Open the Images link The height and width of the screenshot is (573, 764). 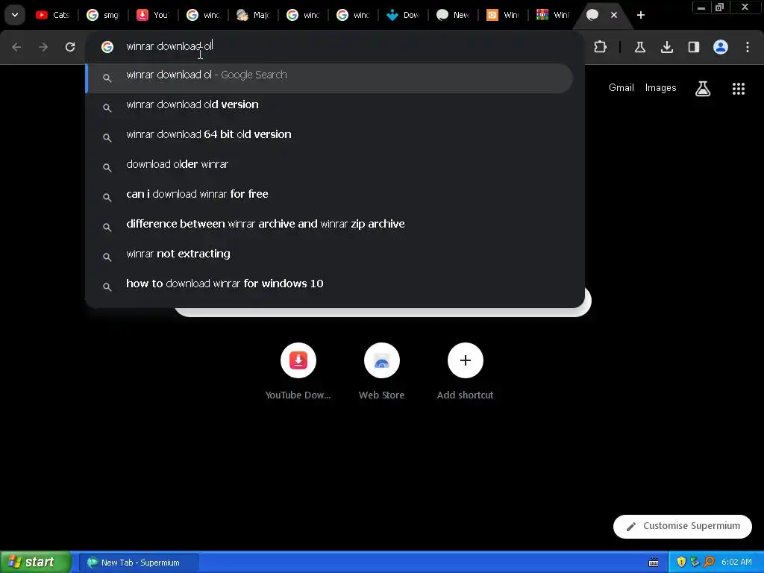[x=661, y=88]
